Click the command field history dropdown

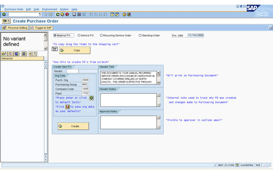click(x=40, y=15)
